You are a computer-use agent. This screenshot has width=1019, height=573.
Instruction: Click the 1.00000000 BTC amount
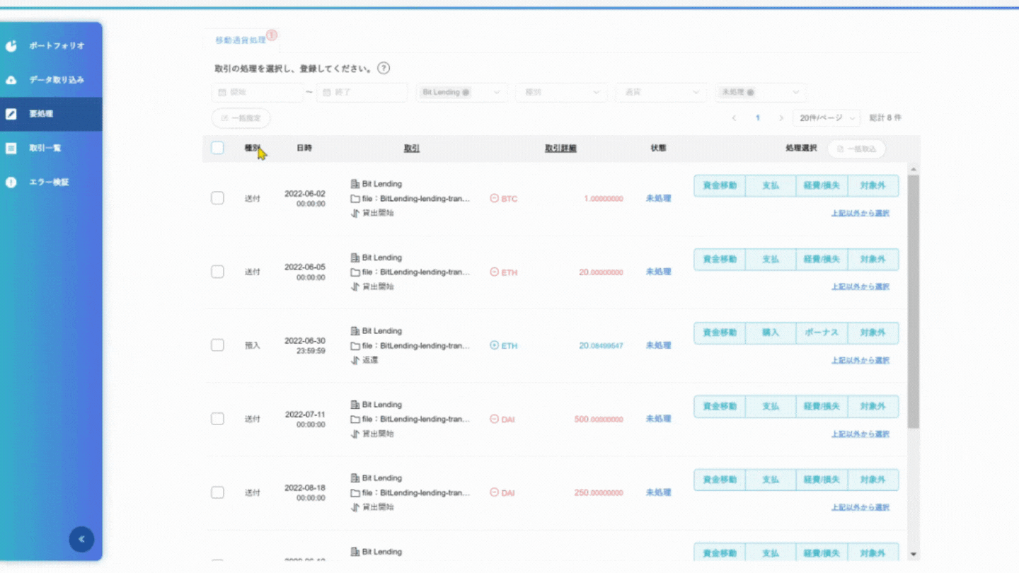(x=604, y=199)
